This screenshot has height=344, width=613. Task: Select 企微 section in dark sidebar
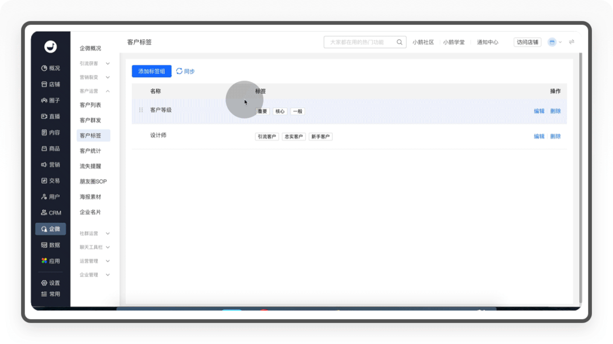(x=51, y=229)
